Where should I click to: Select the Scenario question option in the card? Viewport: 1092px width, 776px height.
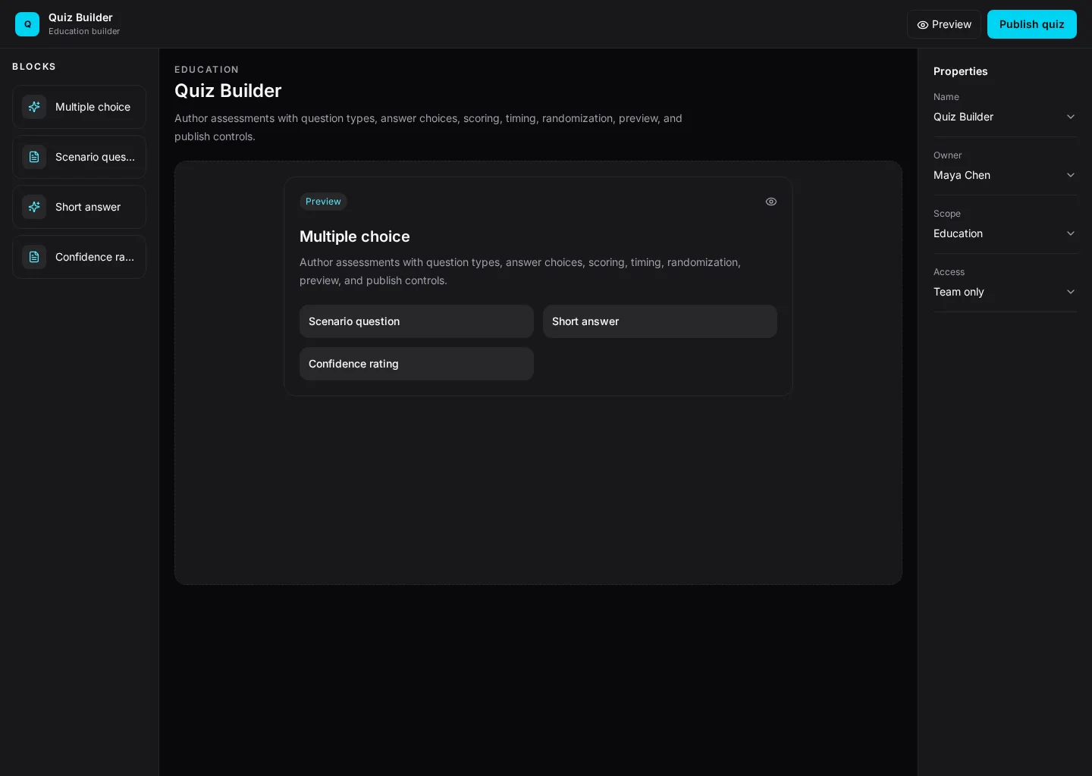[416, 321]
